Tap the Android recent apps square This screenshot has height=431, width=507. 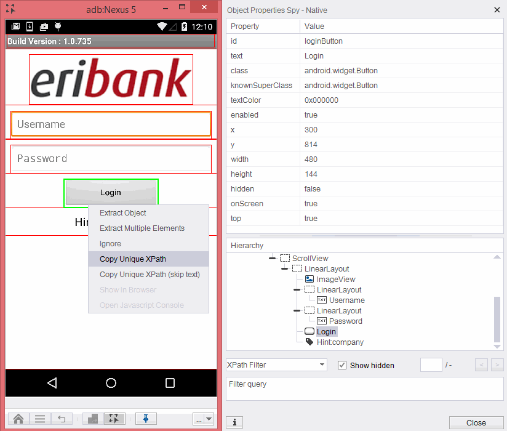click(x=170, y=383)
